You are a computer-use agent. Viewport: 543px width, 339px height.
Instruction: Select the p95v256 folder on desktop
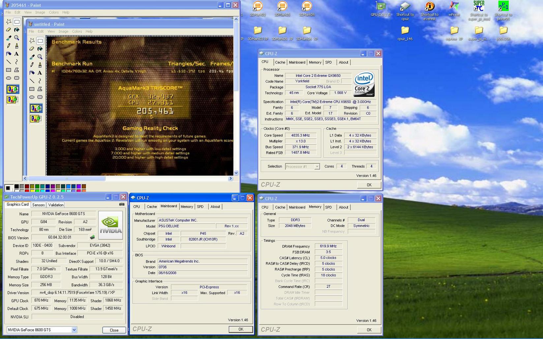503,33
